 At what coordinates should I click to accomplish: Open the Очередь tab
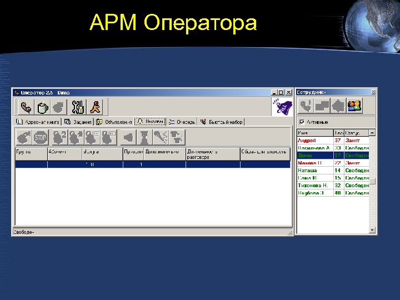click(182, 122)
